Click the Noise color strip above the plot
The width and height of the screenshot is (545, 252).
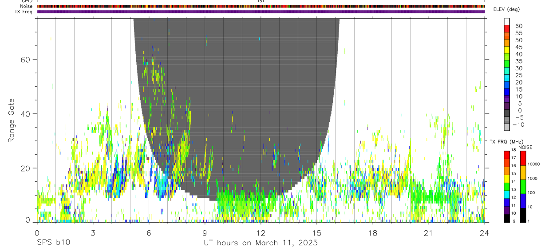[261, 6]
